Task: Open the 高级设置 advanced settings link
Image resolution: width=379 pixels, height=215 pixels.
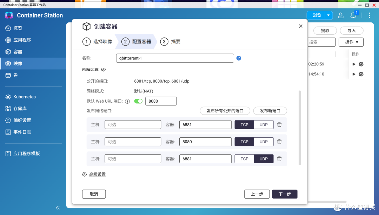Action: click(x=98, y=174)
